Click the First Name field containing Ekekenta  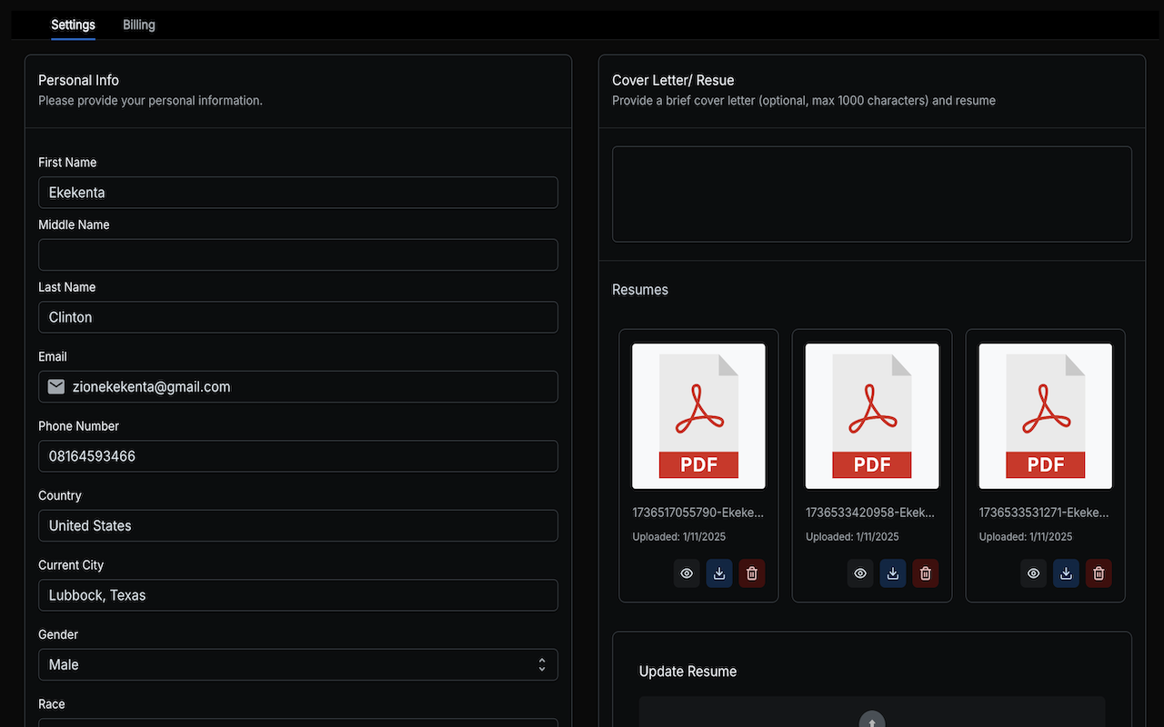pos(297,193)
